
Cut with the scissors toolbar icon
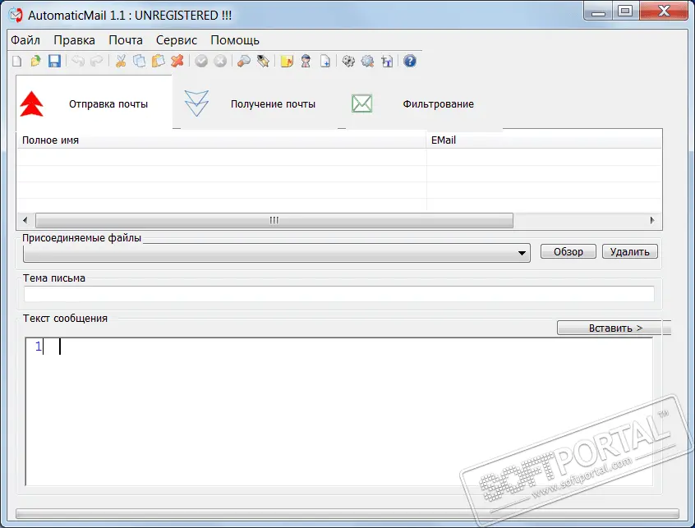click(x=121, y=61)
